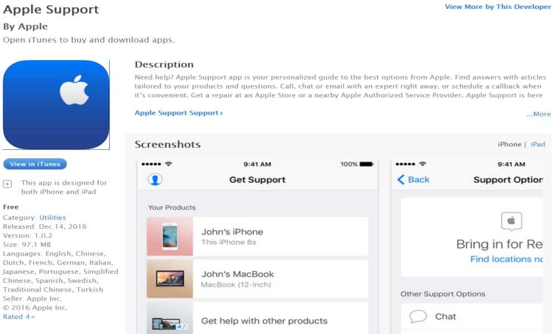Select the iPhone screenshots tab
The height and width of the screenshot is (334, 557).
point(510,144)
